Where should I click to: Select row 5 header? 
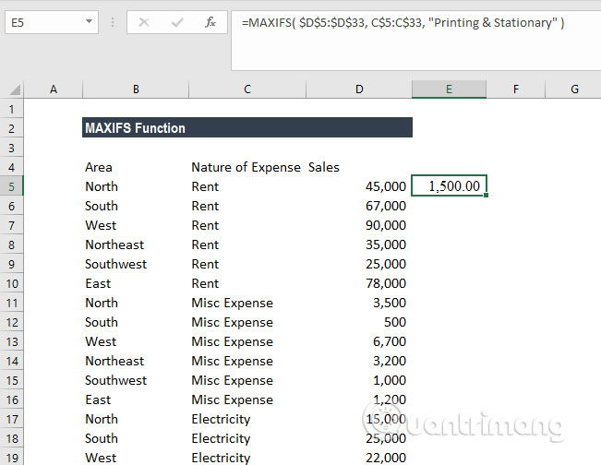pos(11,186)
